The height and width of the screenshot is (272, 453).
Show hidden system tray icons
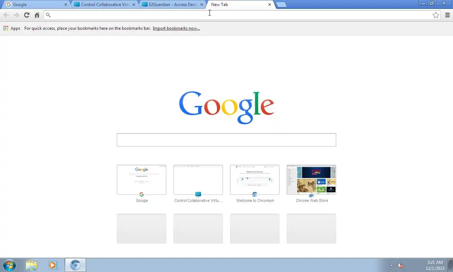(391, 265)
